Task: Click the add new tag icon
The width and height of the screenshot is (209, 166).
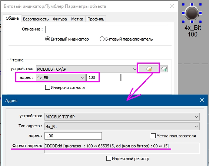Action: tap(164, 69)
